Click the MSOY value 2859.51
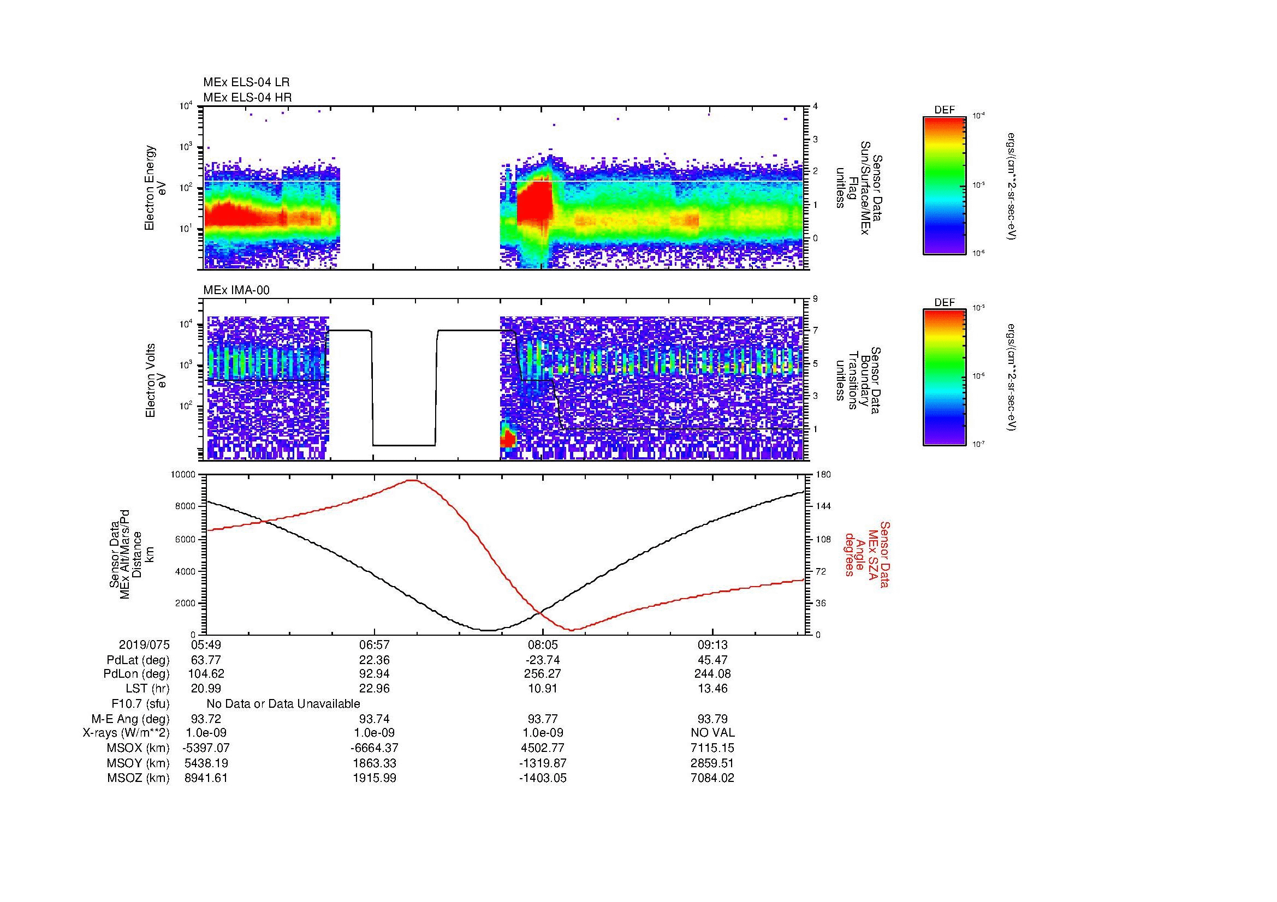The width and height of the screenshot is (1277, 902). tap(712, 763)
